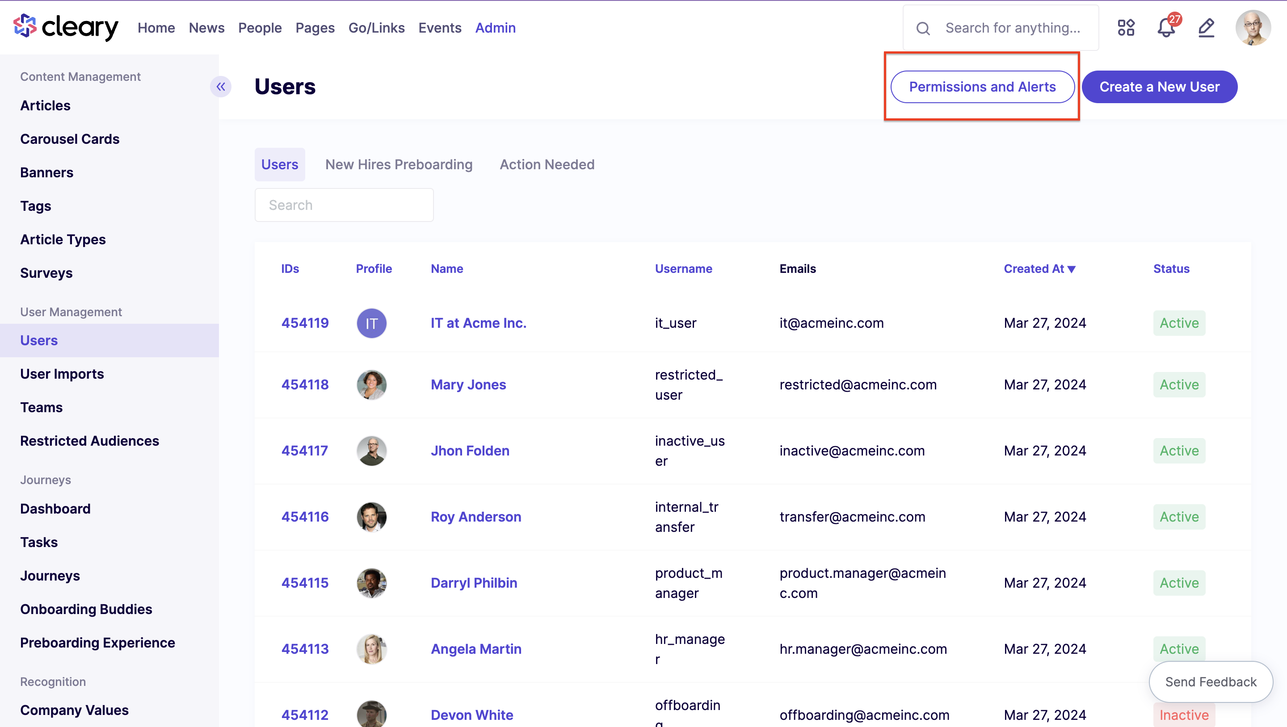Open Restricted Audiences in sidebar

89,441
